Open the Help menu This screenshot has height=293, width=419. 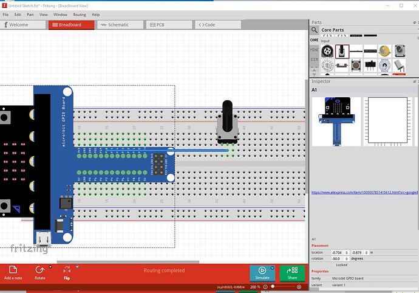pos(96,15)
